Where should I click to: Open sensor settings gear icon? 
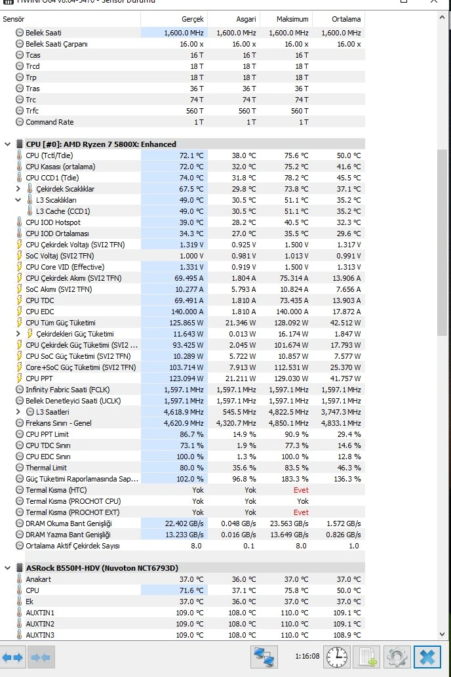[397, 657]
